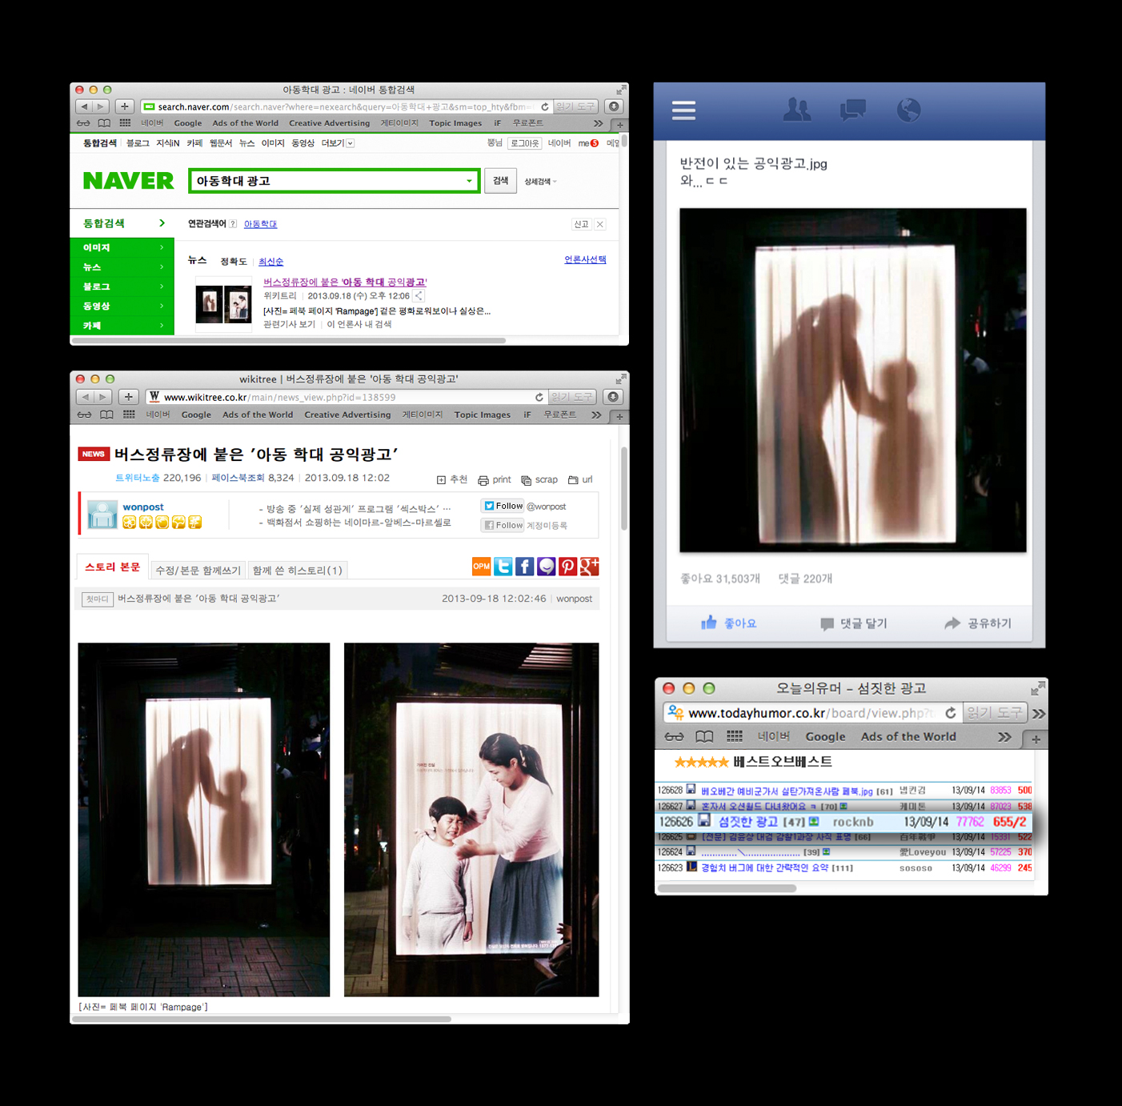Switch to 스토리 본문 tab
Viewport: 1122px width, 1106px height.
pyautogui.click(x=113, y=567)
